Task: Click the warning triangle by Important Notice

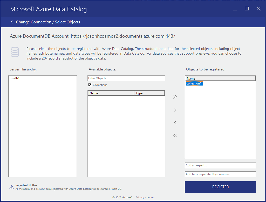Action: (x=12, y=187)
